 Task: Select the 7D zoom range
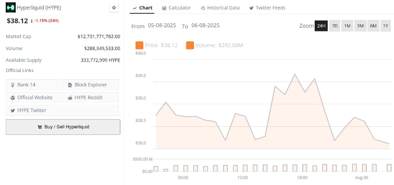click(334, 26)
